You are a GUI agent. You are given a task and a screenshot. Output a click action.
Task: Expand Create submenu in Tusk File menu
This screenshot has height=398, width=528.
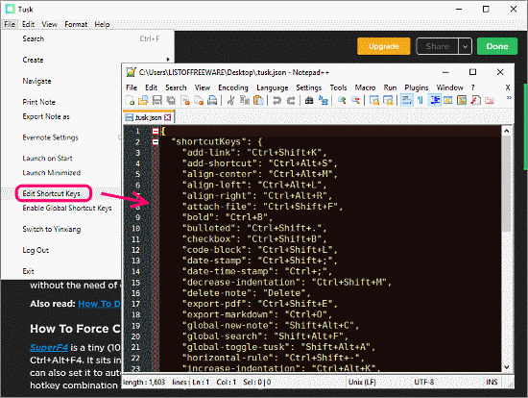coord(87,60)
